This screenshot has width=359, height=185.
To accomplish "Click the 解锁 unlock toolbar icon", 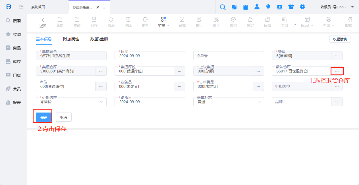I will point(267,19).
